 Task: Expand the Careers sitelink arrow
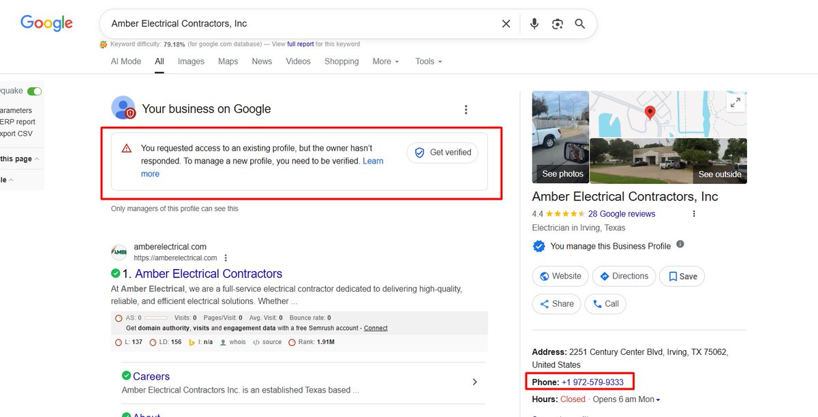click(475, 382)
